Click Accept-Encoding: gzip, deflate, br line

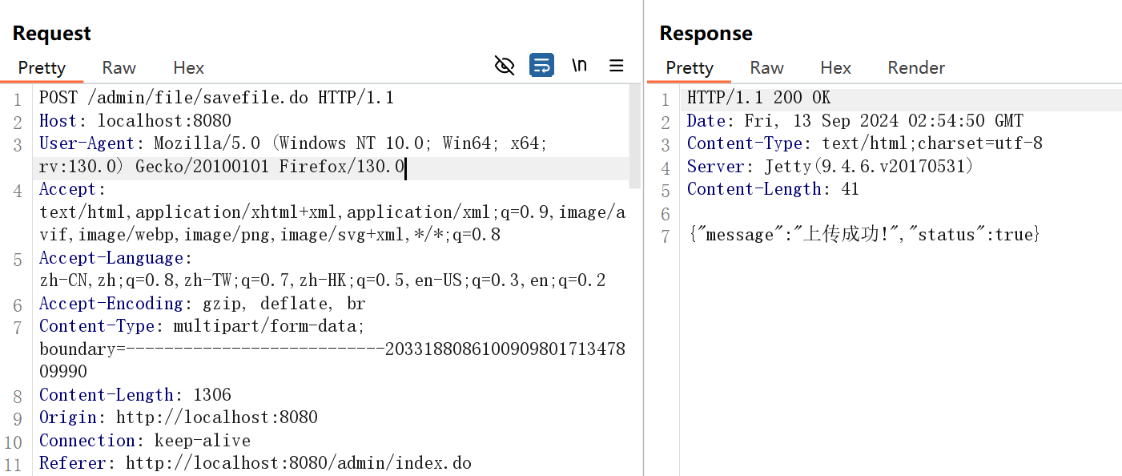[203, 304]
